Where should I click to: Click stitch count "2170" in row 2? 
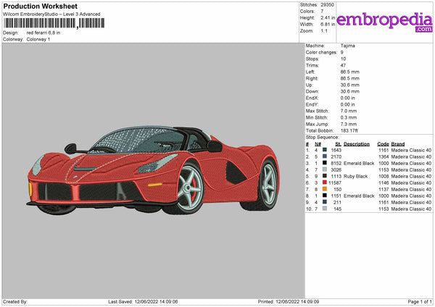(x=336, y=157)
